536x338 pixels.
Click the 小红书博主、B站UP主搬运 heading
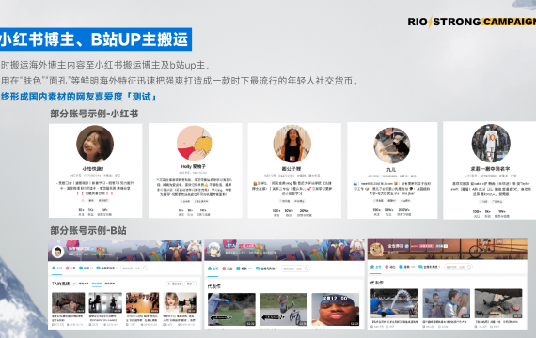[x=95, y=39]
